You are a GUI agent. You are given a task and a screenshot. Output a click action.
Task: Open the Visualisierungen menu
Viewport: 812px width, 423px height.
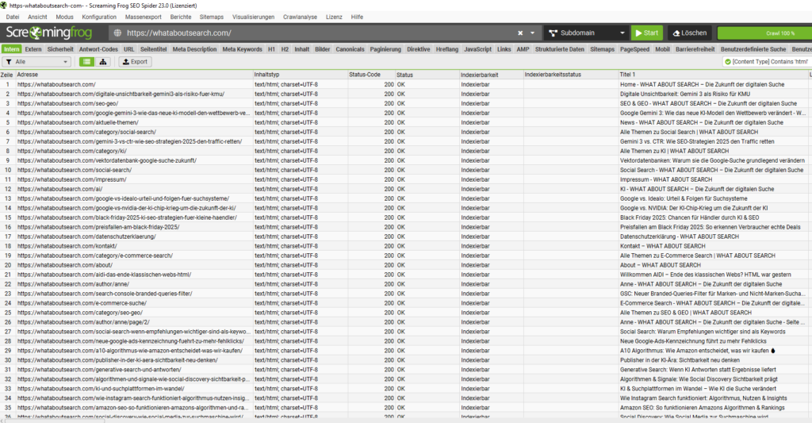coord(253,17)
